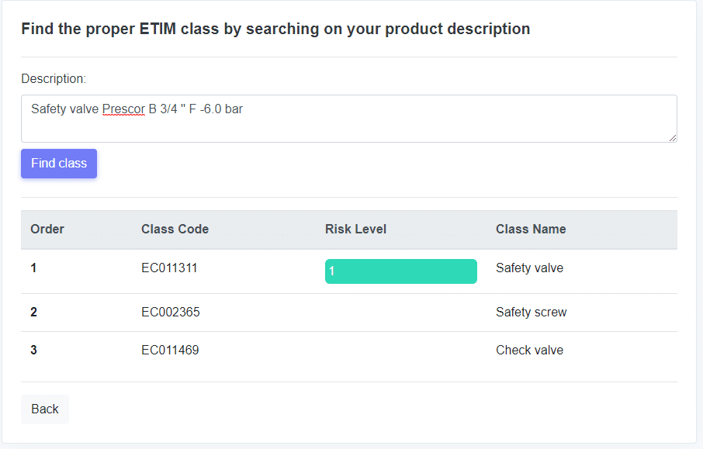The width and height of the screenshot is (703, 449).
Task: Click order number 1 row cell
Action: point(33,268)
